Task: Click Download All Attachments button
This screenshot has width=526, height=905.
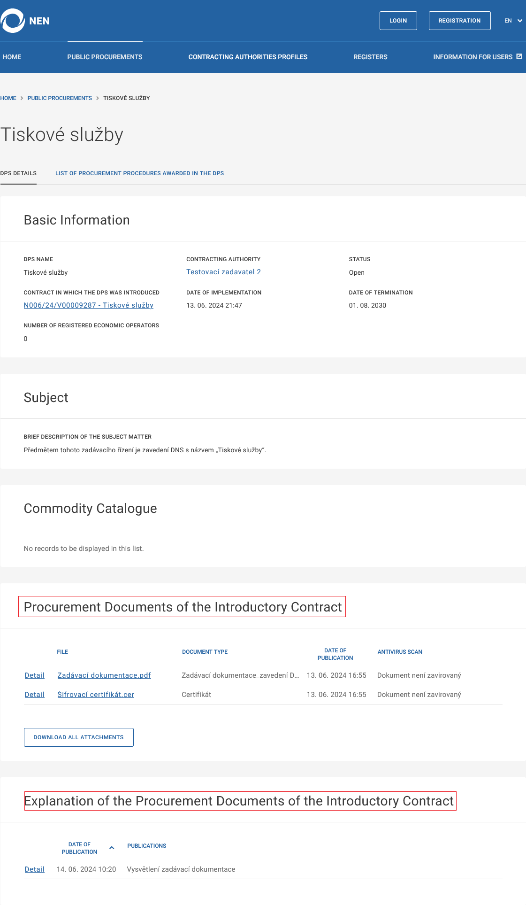Action: [78, 737]
